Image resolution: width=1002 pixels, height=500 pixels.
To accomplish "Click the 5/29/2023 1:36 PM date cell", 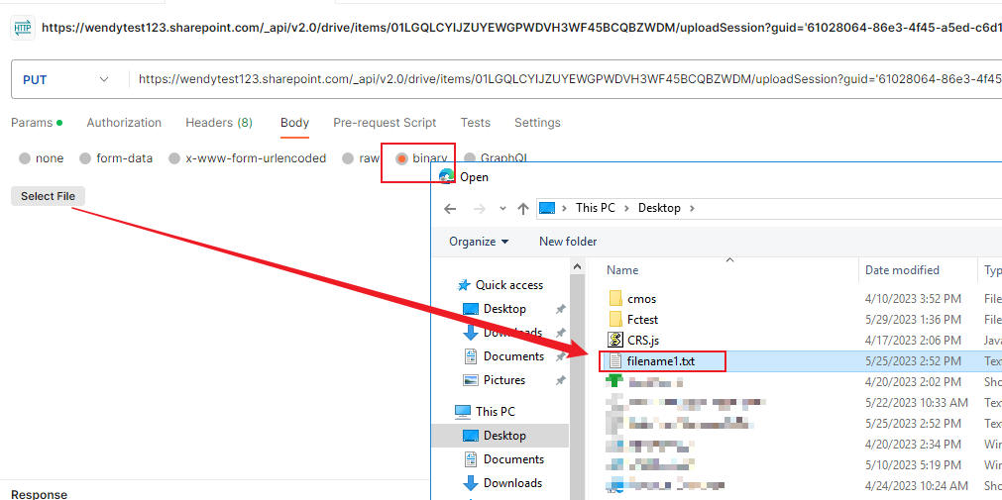I will pos(913,319).
